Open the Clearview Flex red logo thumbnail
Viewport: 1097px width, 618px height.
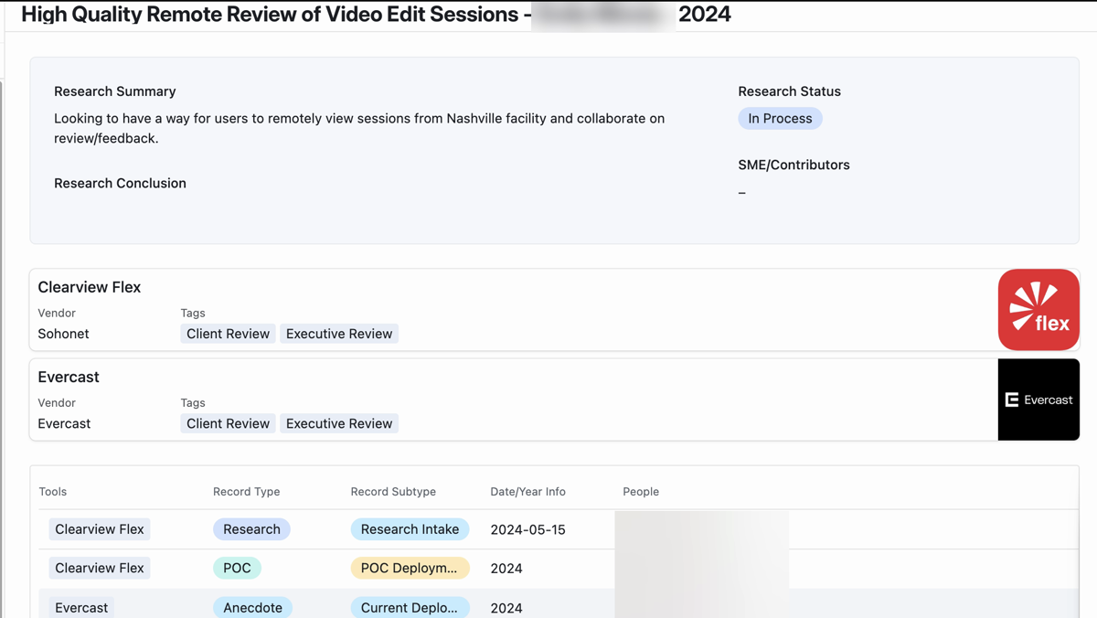[1038, 310]
